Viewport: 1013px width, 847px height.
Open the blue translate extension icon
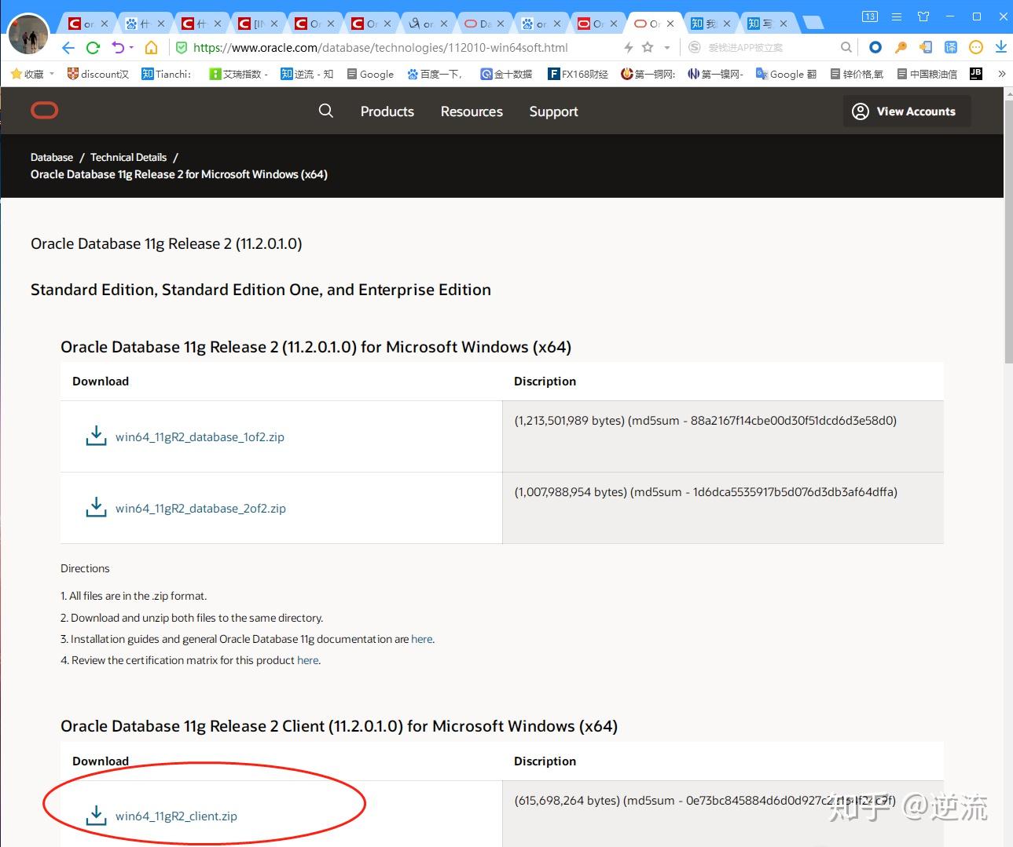(x=951, y=48)
